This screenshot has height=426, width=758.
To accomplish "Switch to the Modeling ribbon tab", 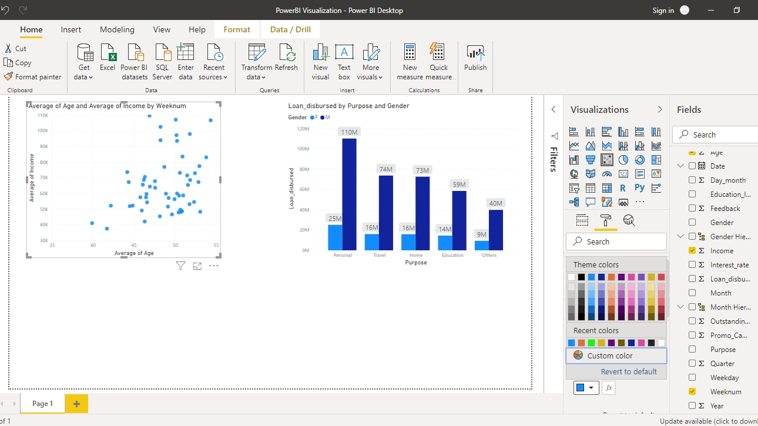I will (117, 29).
